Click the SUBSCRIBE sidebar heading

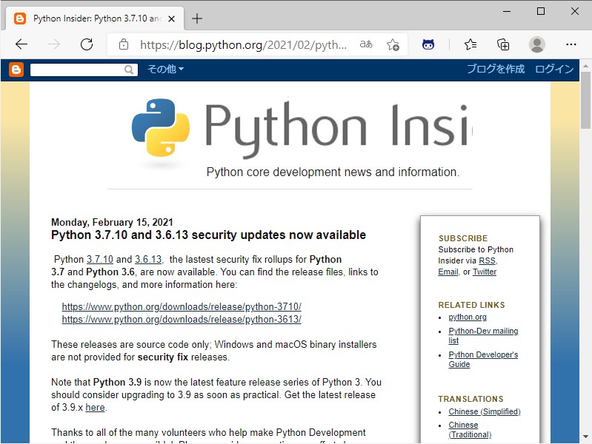[x=463, y=238]
